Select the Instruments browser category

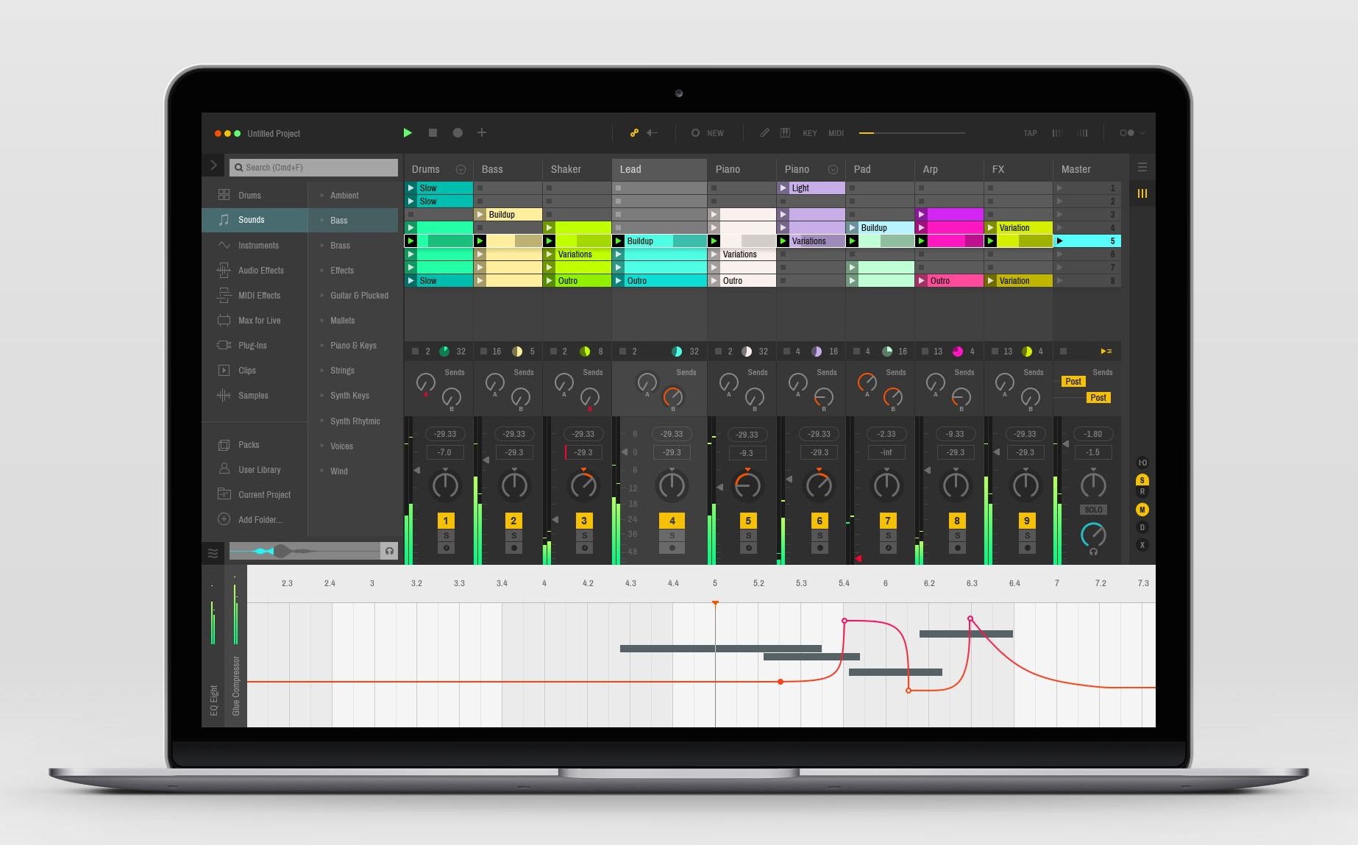click(258, 246)
